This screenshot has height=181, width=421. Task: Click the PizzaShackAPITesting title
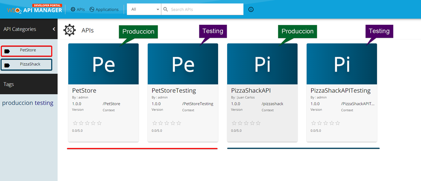[340, 90]
